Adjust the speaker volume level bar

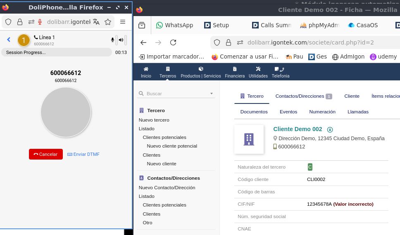point(126,40)
